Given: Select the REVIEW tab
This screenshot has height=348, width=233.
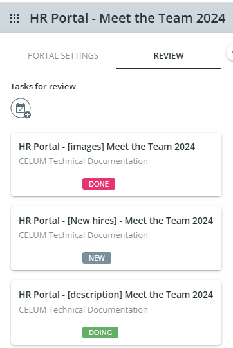Looking at the screenshot, I should tap(169, 56).
